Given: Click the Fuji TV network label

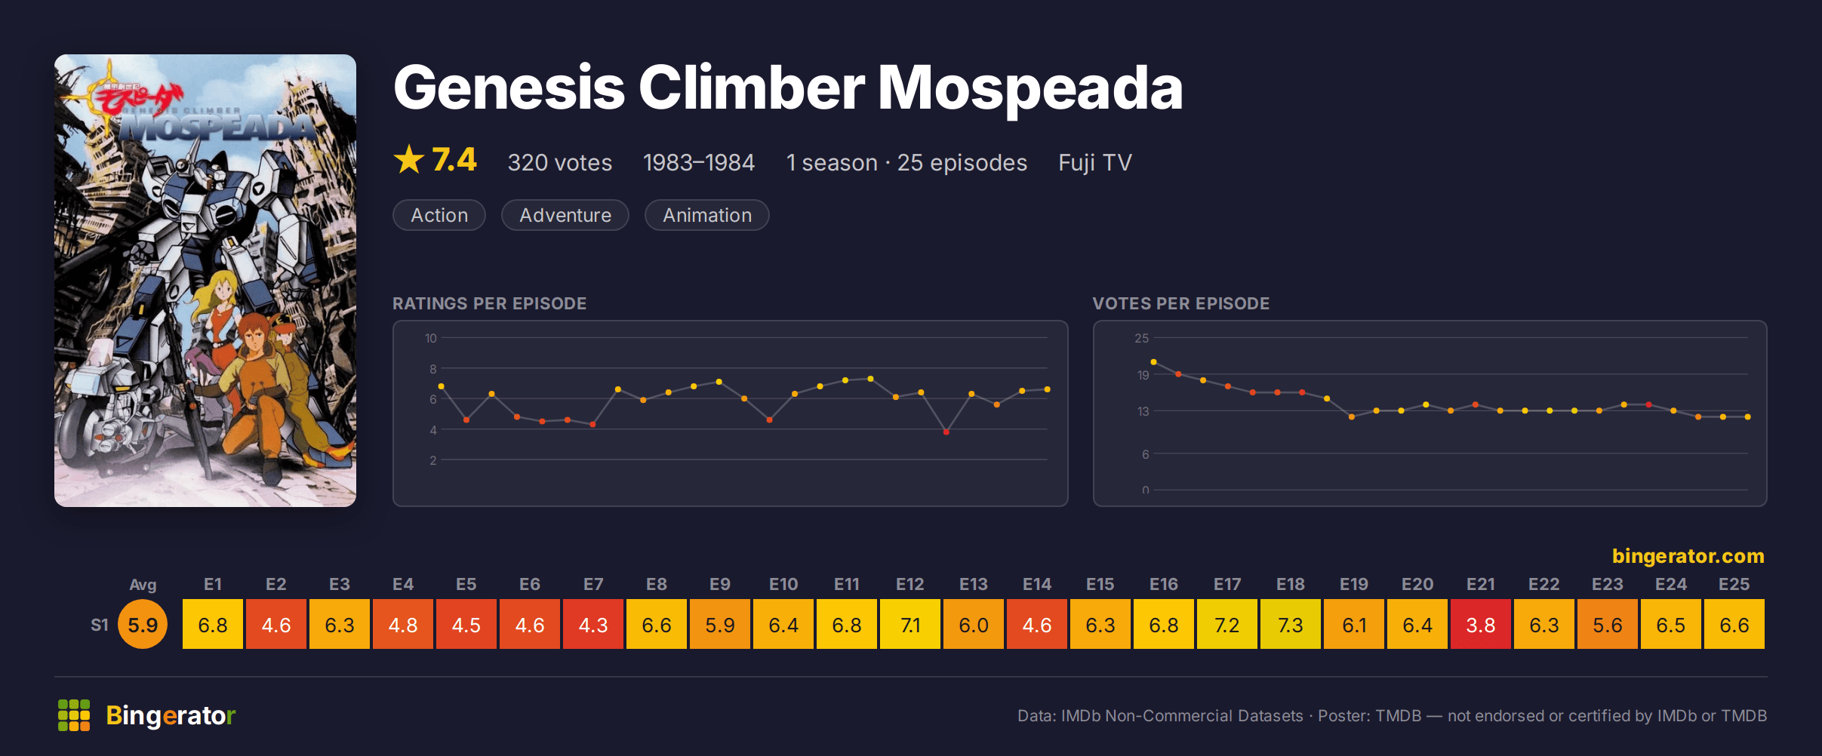Looking at the screenshot, I should [x=1095, y=163].
